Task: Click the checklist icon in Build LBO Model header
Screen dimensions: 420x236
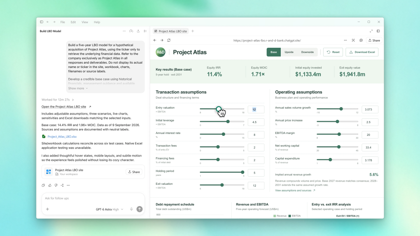Action: tap(145, 31)
